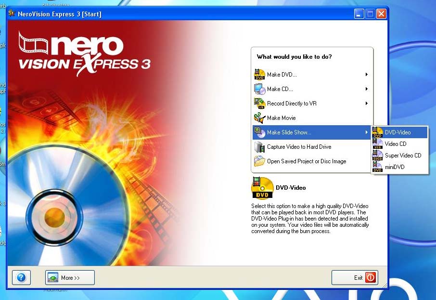Click the Make DVD disc icon
The image size is (436, 300).
tap(259, 75)
